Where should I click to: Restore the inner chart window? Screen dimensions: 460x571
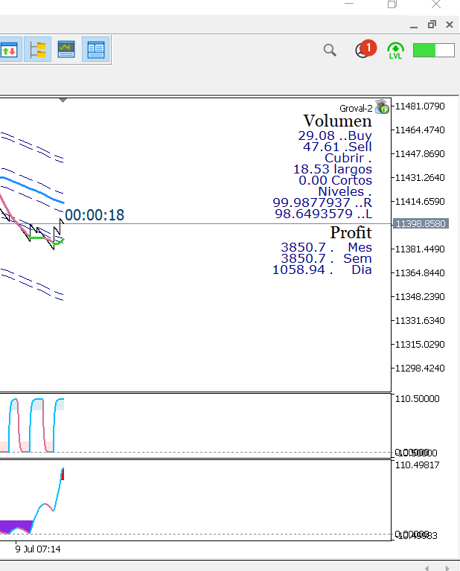point(432,25)
